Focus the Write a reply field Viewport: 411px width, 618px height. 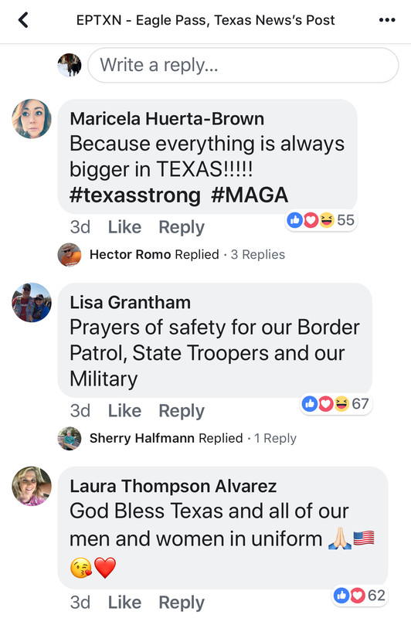click(243, 65)
